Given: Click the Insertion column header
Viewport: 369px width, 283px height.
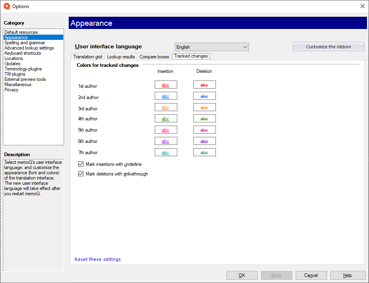Looking at the screenshot, I should 166,71.
